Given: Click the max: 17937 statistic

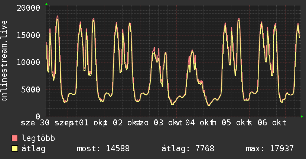Looking at the screenshot, I should [270, 149].
